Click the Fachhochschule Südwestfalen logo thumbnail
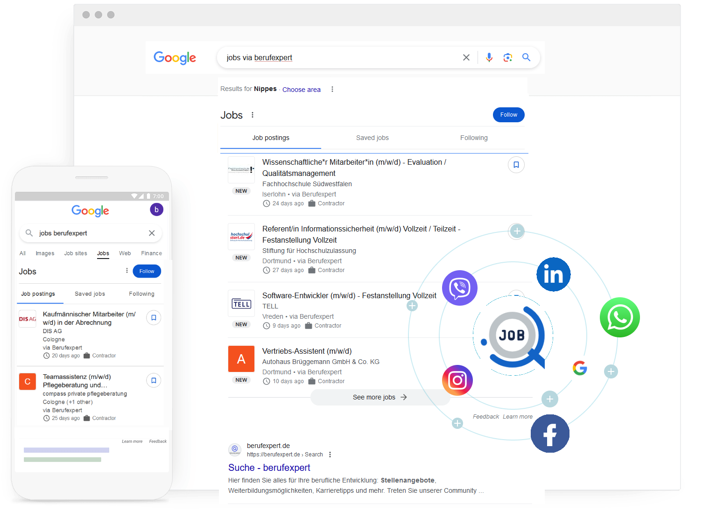Viewport: 703px width, 518px height. (241, 170)
